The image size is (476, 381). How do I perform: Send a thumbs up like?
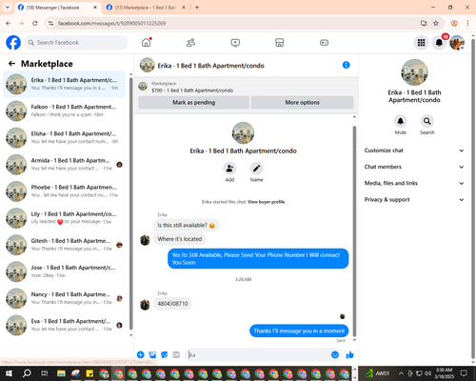[349, 354]
